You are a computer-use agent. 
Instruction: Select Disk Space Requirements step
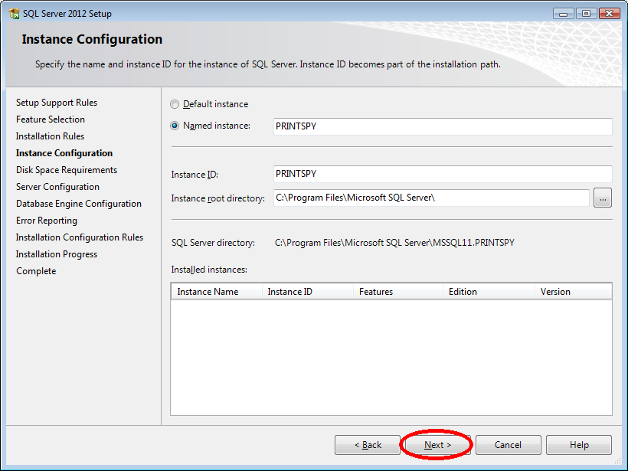(67, 170)
